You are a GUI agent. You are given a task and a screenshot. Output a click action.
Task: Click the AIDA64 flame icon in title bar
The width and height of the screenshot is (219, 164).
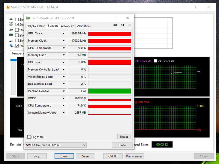click(8, 7)
